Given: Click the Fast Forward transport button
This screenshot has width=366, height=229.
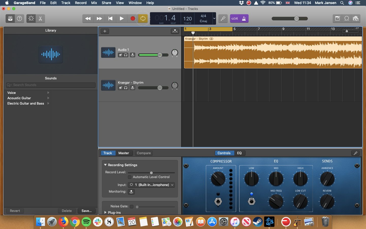Looking at the screenshot, I should pos(99,19).
